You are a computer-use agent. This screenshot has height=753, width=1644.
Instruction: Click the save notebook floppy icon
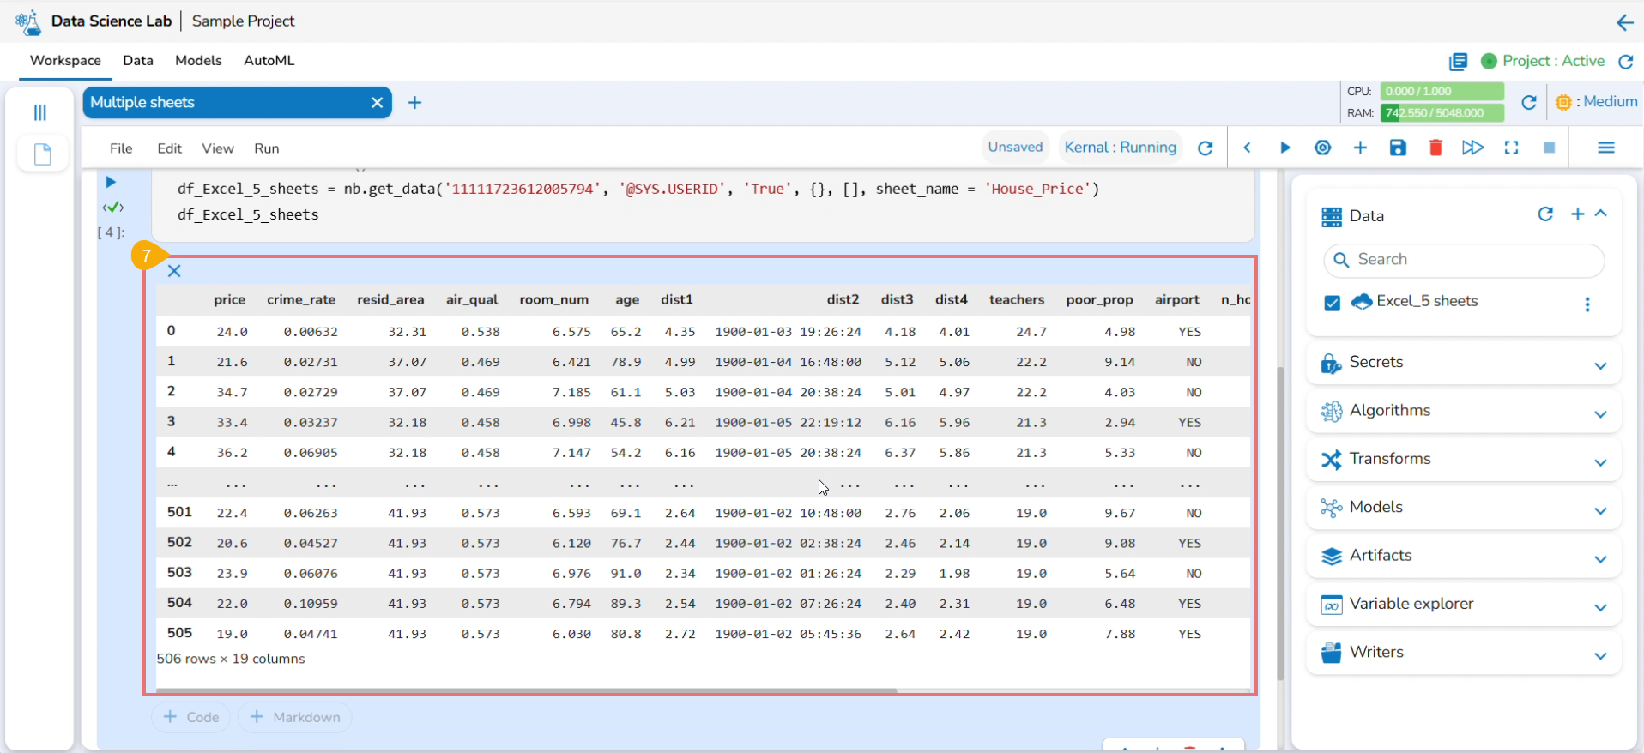tap(1398, 148)
